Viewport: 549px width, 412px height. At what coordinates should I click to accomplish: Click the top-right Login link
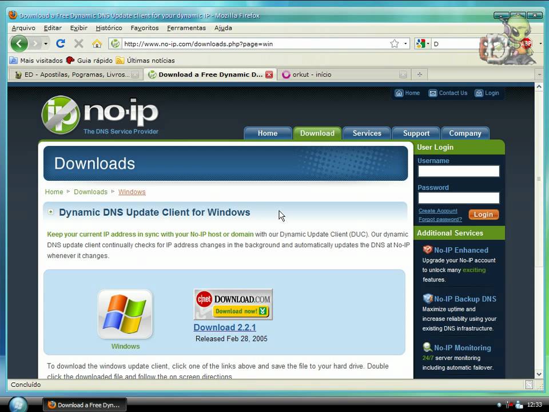point(487,93)
